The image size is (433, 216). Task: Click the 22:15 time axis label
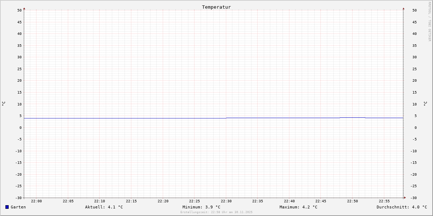point(131,201)
